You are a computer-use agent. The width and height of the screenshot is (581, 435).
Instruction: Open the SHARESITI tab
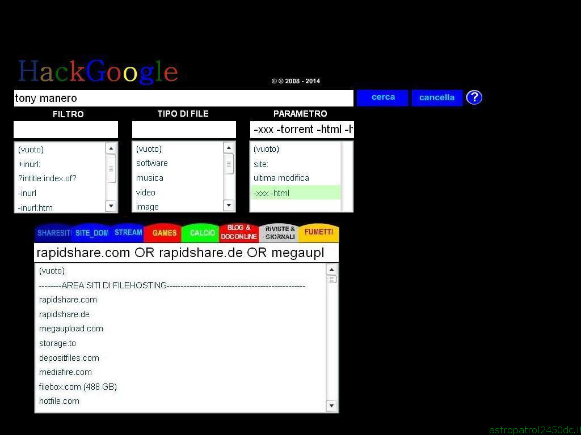(54, 233)
